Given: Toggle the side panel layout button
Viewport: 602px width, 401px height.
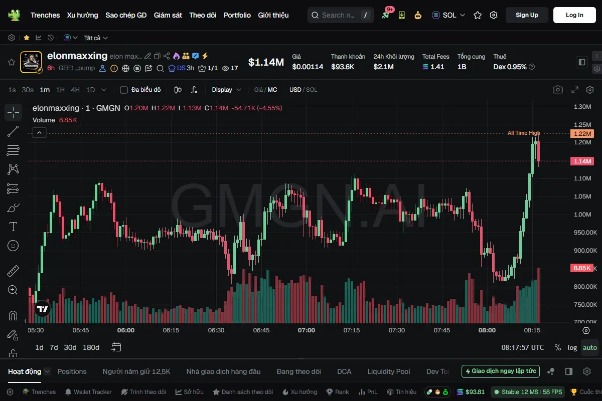Looking at the screenshot, I should pyautogui.click(x=582, y=62).
